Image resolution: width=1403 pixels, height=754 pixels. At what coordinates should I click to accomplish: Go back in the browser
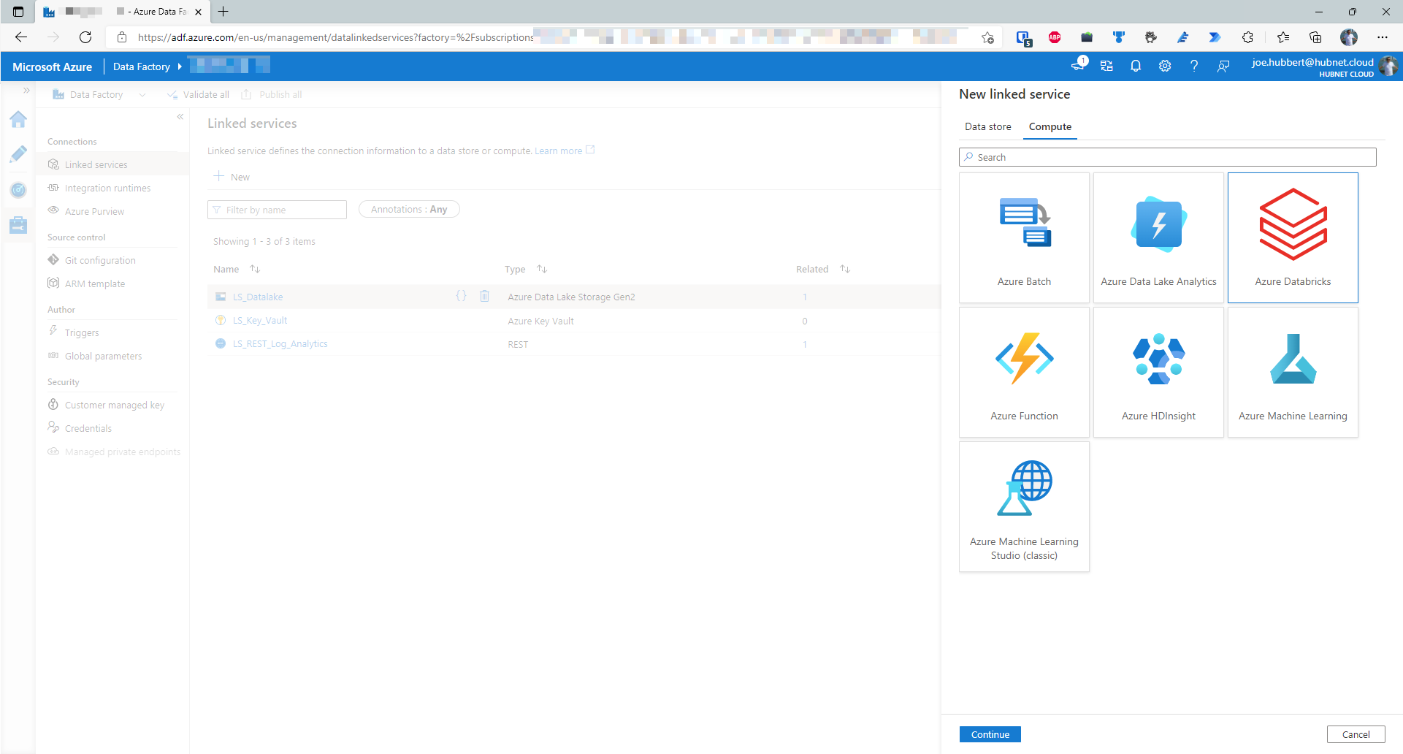pos(21,37)
